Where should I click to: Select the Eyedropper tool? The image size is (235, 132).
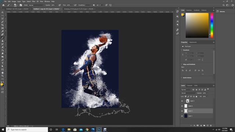3,31
